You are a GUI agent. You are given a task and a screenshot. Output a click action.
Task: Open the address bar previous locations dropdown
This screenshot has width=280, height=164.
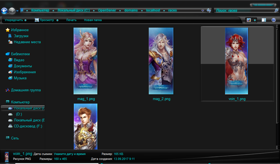point(203,10)
